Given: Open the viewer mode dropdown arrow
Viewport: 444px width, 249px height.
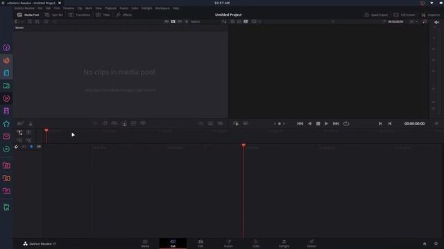Looking at the screenshot, I should pyautogui.click(x=259, y=21).
